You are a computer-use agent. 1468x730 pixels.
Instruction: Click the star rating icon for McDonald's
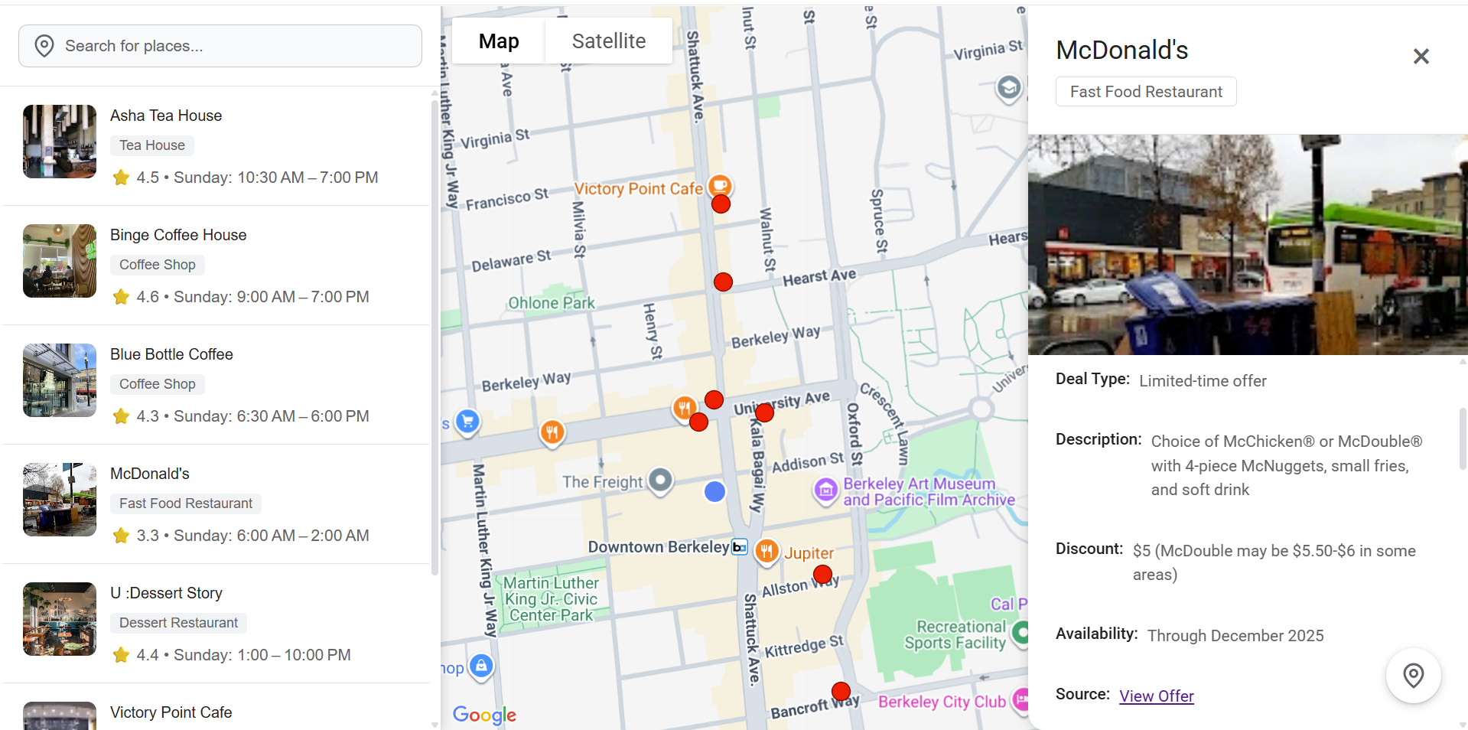pos(121,536)
